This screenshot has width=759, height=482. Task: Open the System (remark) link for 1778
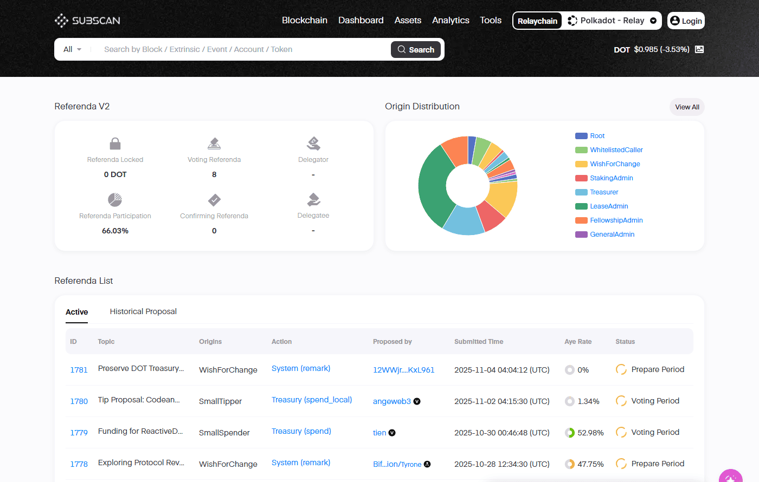coord(301,463)
